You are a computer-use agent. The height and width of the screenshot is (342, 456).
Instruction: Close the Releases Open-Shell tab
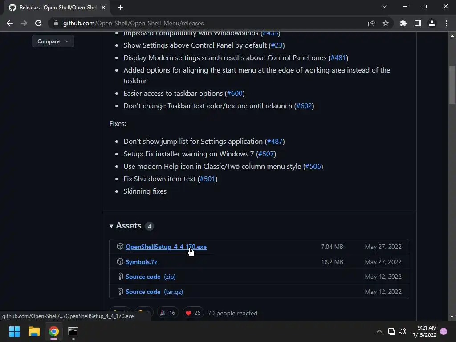coord(103,8)
